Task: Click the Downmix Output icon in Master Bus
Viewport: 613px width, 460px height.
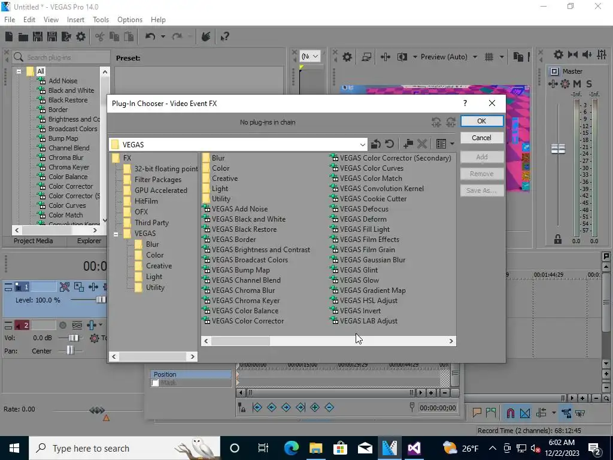Action: pos(573,55)
